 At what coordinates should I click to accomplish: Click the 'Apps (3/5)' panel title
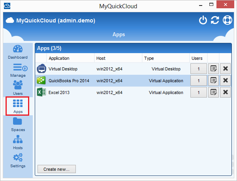coord(49,48)
